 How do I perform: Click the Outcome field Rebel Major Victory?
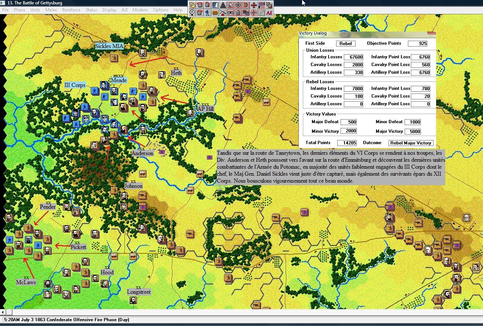(411, 143)
